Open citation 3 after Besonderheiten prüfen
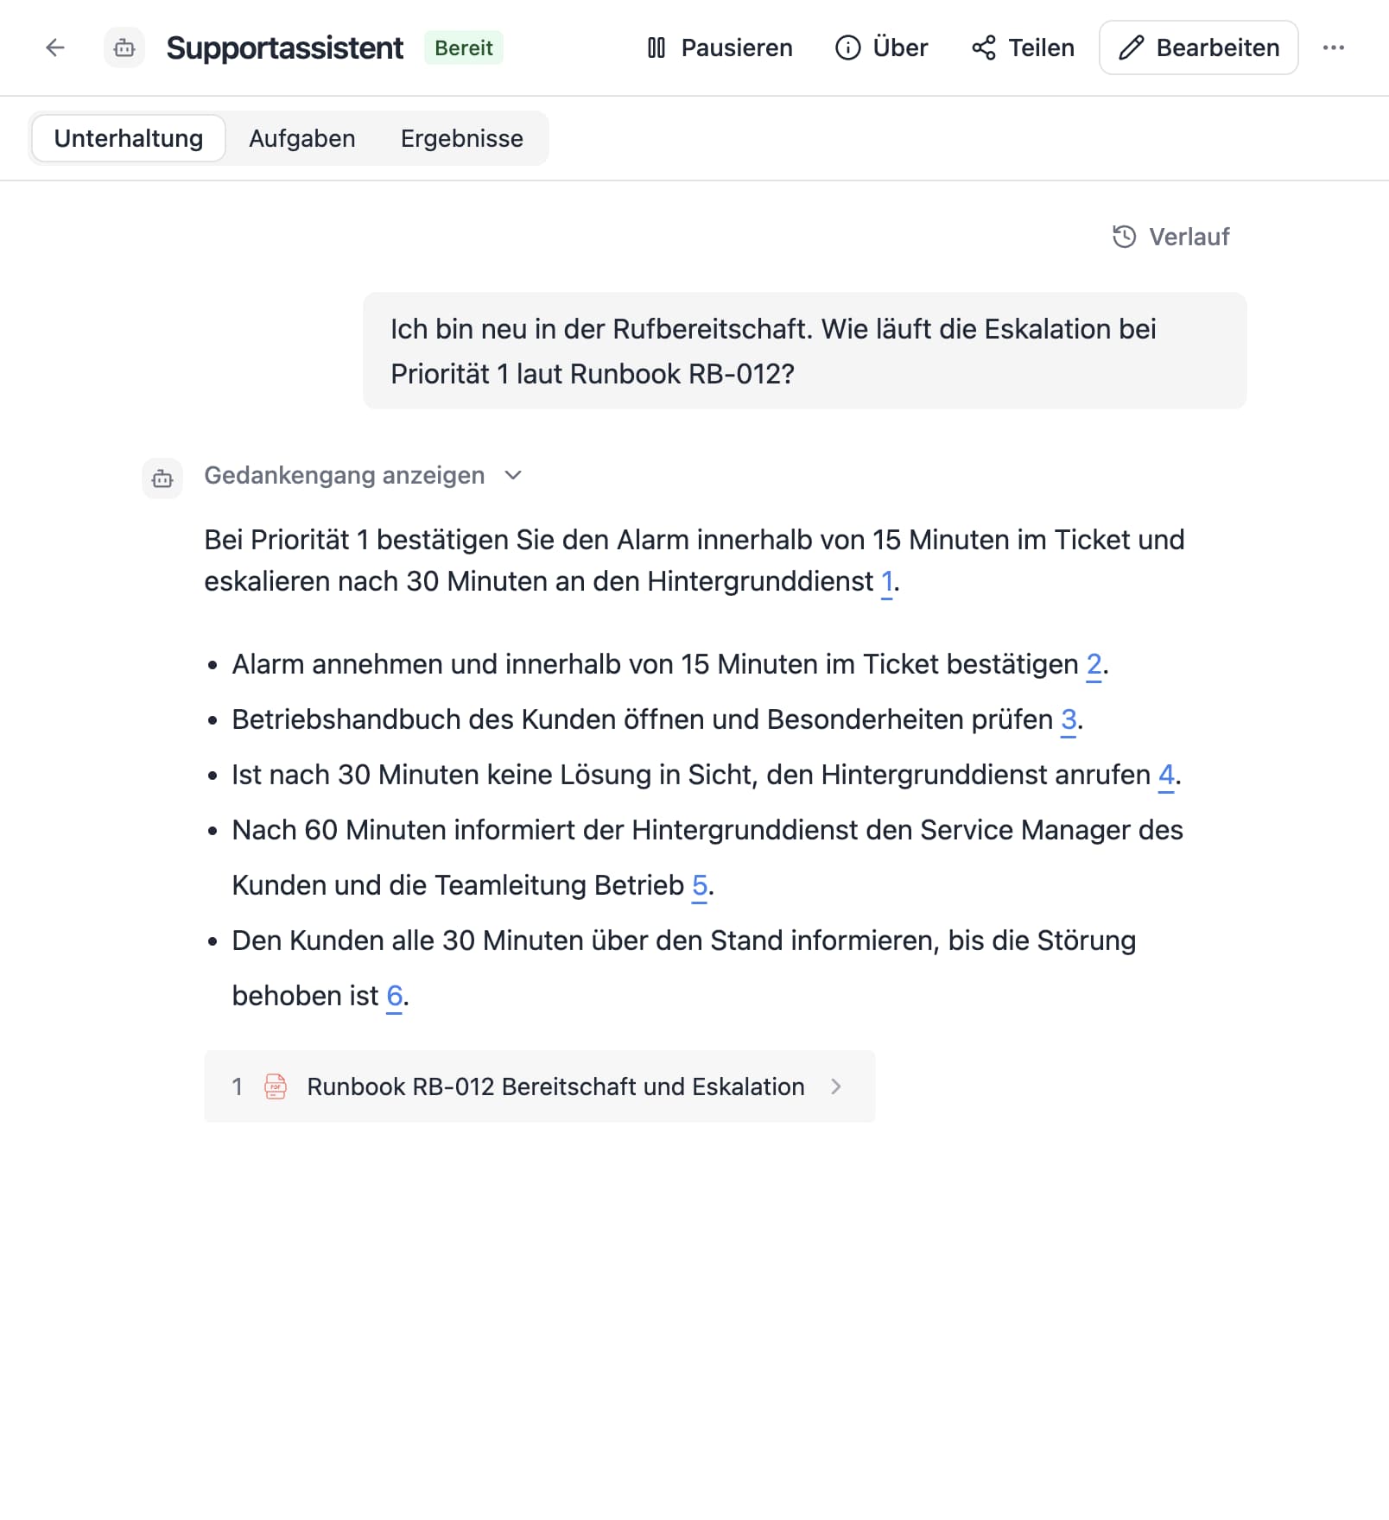This screenshot has height=1520, width=1389. [x=1069, y=720]
